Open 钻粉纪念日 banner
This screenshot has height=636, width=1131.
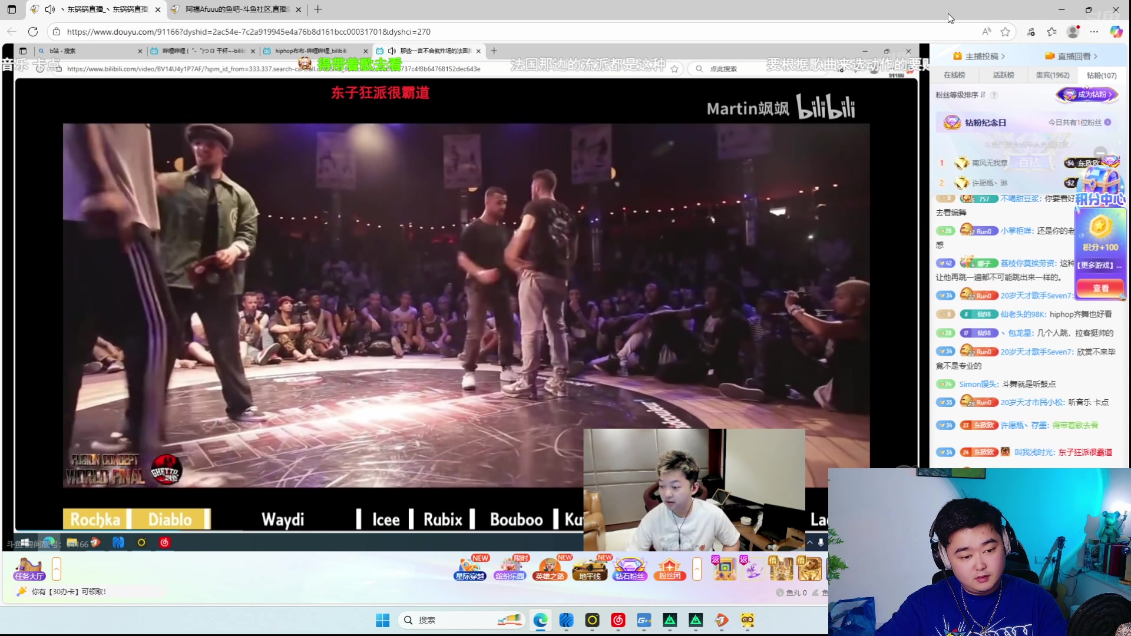point(1027,122)
